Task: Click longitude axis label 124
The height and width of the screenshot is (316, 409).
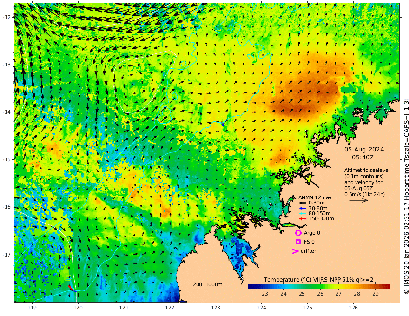Action: [261, 308]
